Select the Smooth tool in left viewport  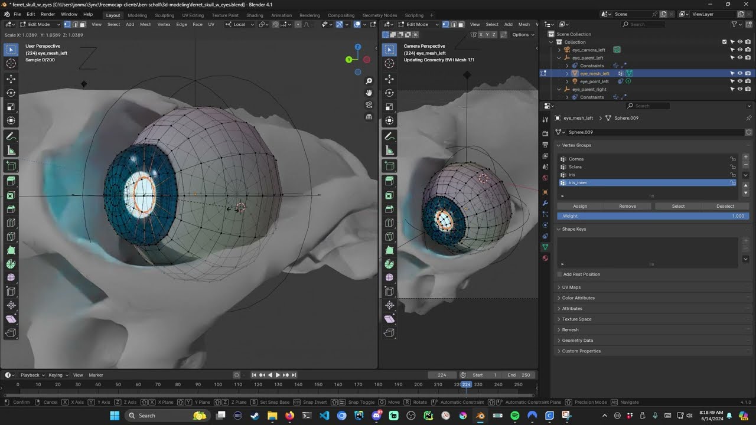click(11, 278)
